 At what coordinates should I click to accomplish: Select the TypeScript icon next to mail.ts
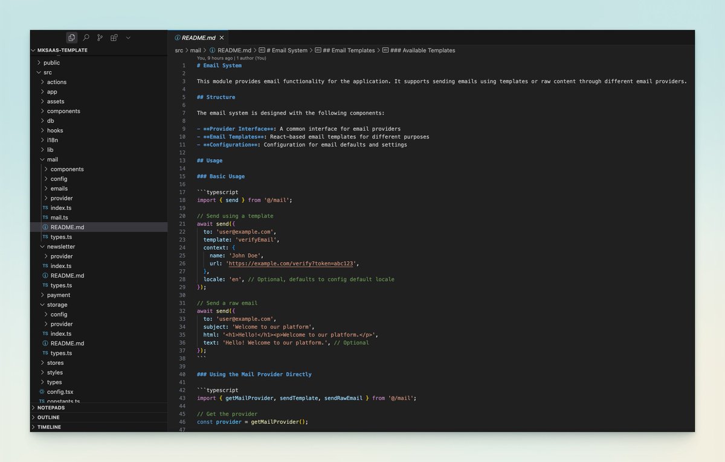click(45, 217)
